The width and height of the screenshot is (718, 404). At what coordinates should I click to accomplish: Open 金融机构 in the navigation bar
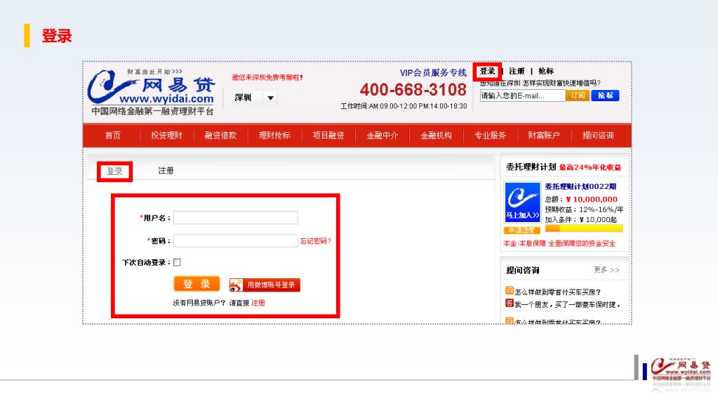pyautogui.click(x=436, y=136)
